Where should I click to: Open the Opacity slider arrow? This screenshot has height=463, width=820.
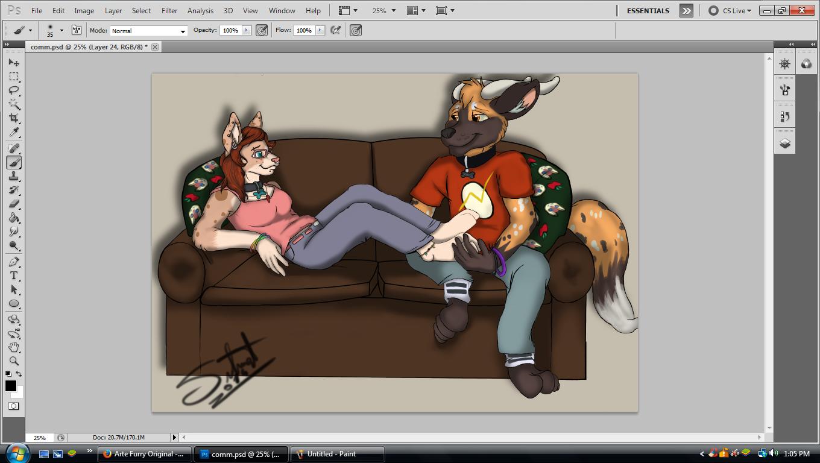247,30
